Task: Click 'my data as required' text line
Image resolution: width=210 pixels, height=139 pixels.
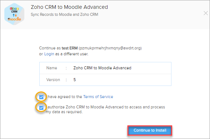Action: point(64,112)
